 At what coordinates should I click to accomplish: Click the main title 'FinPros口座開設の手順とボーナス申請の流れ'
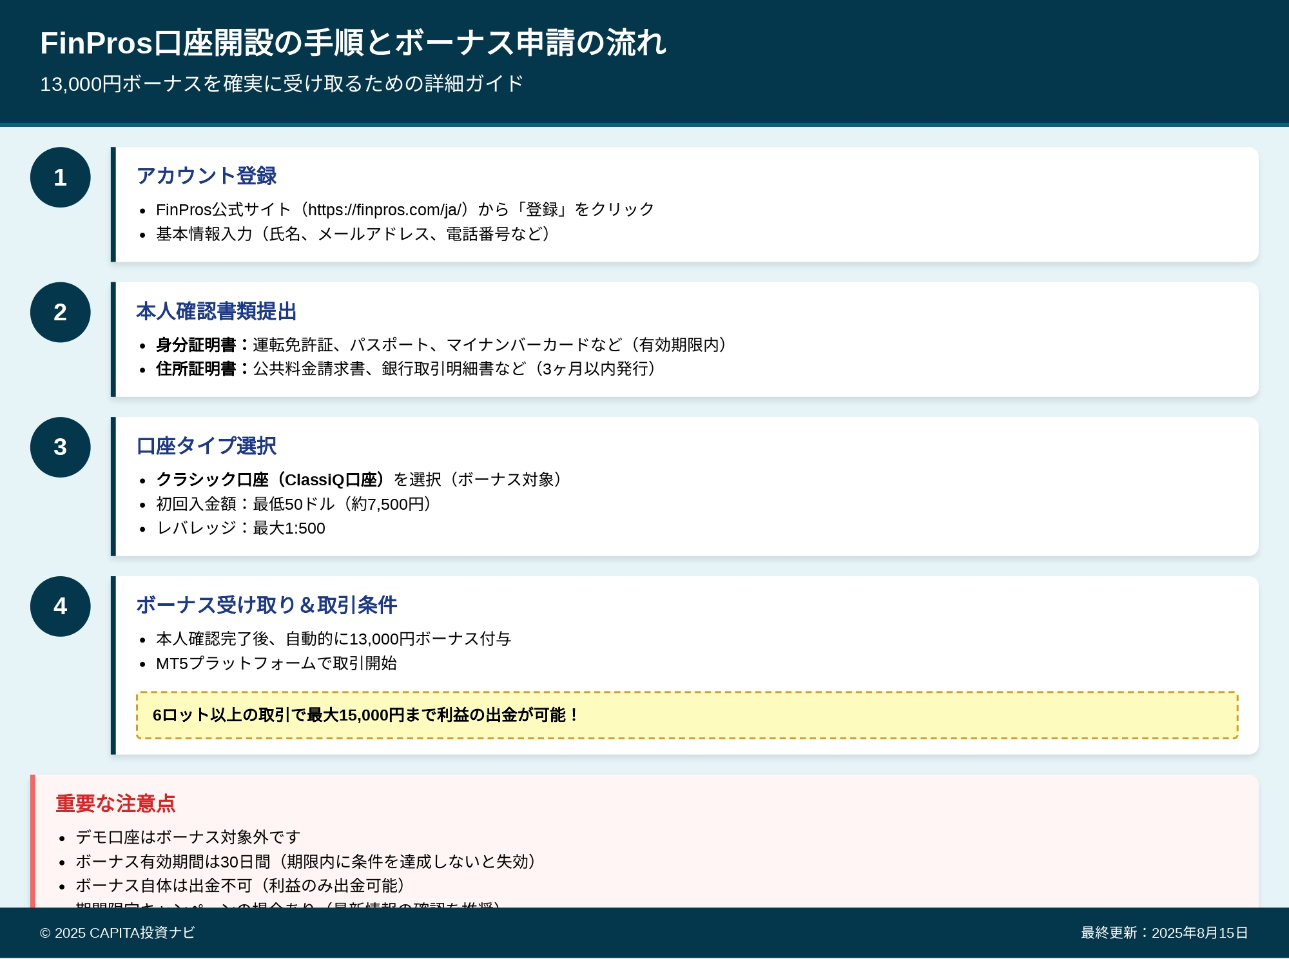pyautogui.click(x=353, y=43)
